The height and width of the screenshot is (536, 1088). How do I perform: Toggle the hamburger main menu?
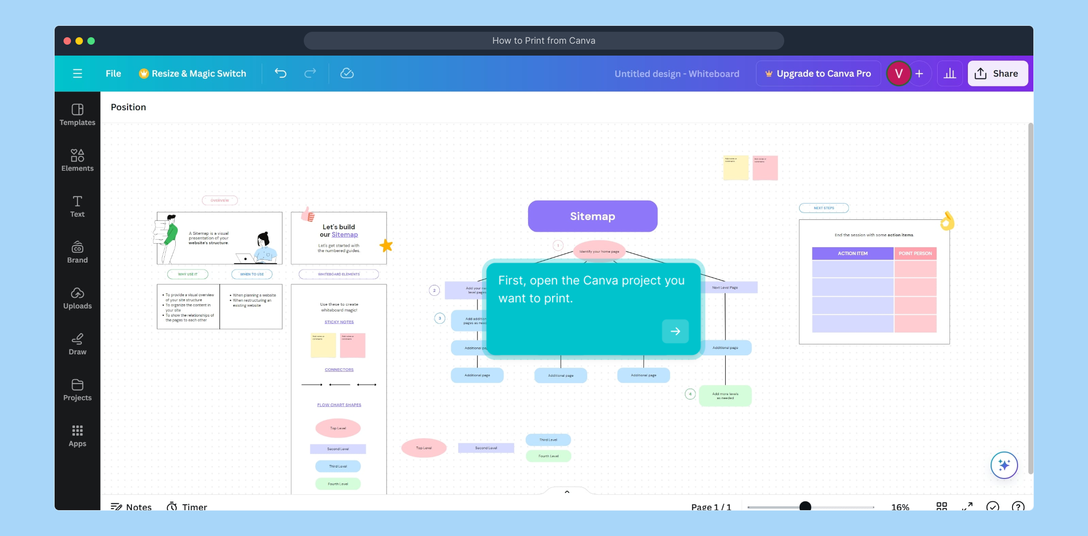coord(77,73)
